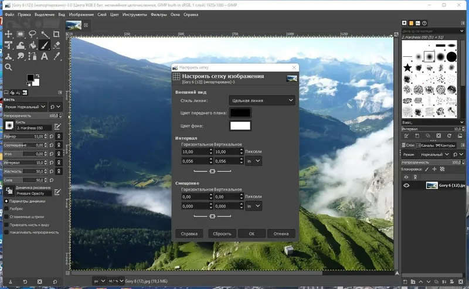This screenshot has height=289, width=469.
Task: Open the brush Режим Нормальный dropdown
Action: (x=25, y=107)
